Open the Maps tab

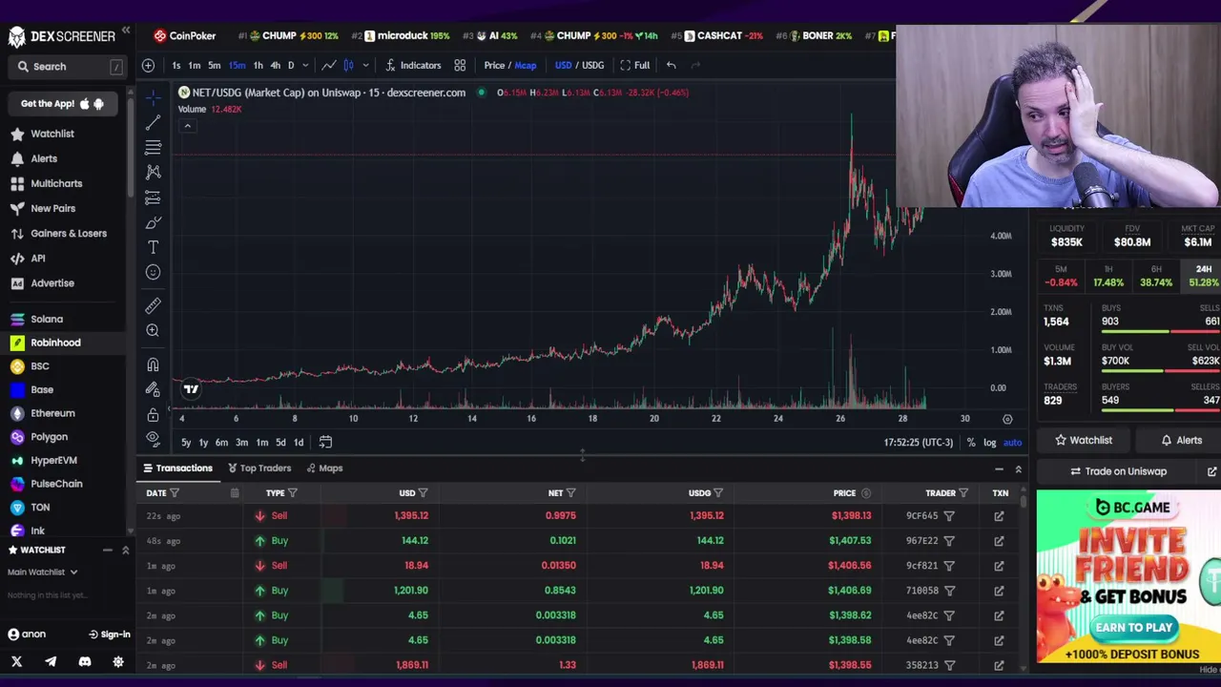[x=324, y=468]
